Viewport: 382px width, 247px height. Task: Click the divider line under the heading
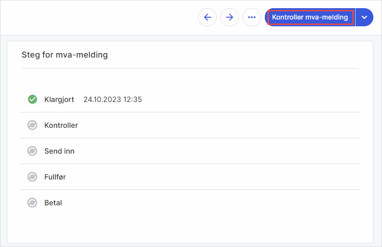pyautogui.click(x=190, y=68)
